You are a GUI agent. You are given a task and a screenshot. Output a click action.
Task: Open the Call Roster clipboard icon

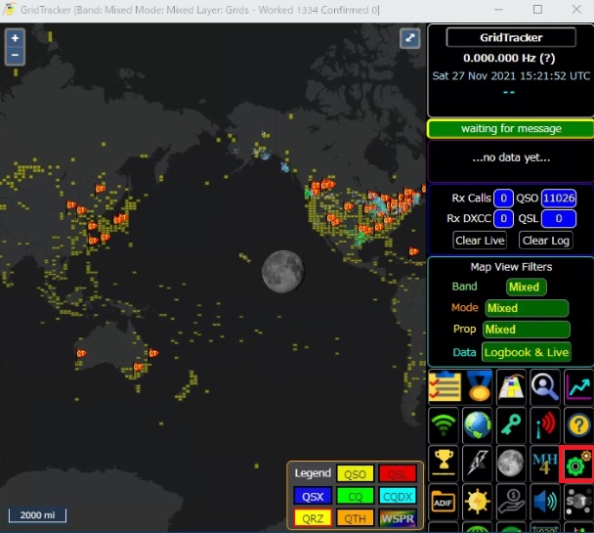click(x=444, y=386)
